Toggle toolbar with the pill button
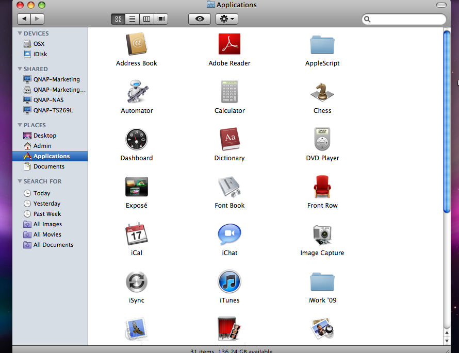Viewport: 459px width, 353px height. [441, 5]
